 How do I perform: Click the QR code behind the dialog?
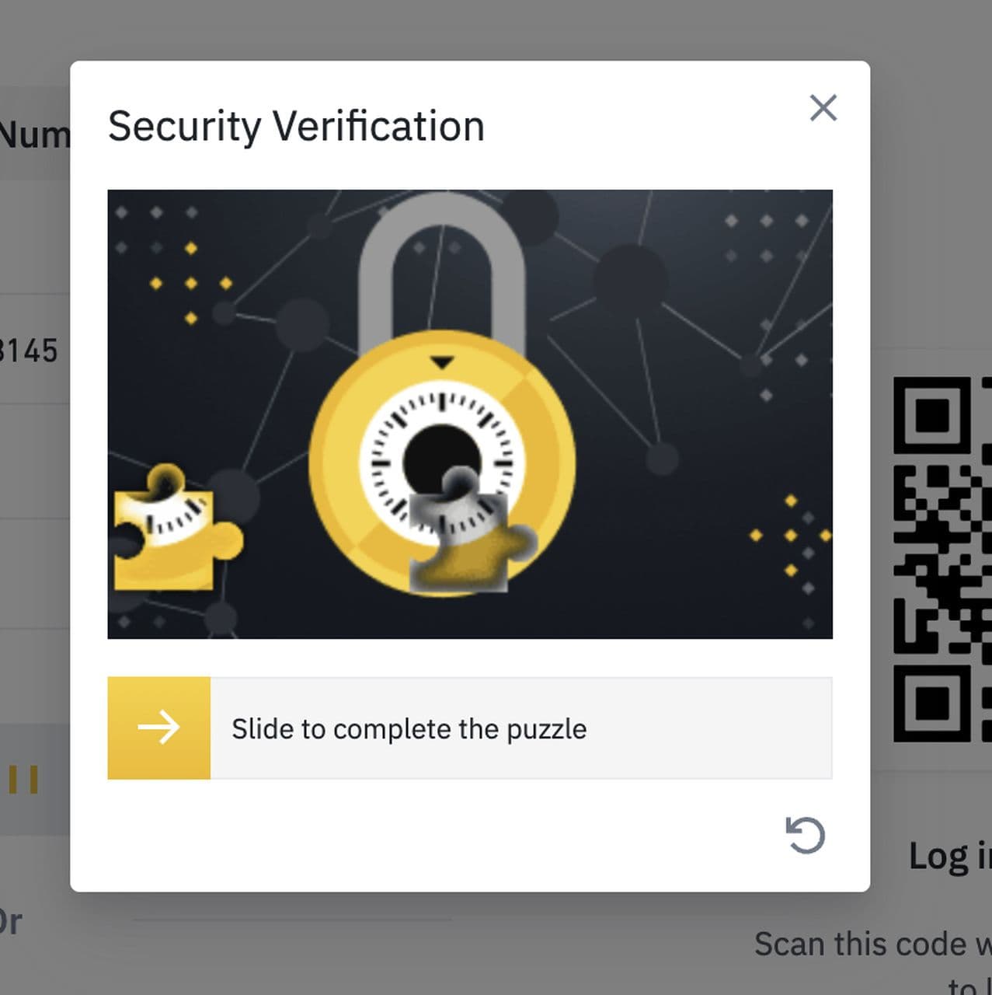tap(942, 558)
